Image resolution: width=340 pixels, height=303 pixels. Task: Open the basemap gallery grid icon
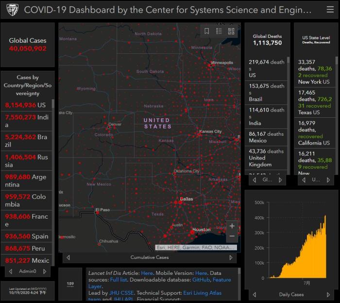point(231,31)
